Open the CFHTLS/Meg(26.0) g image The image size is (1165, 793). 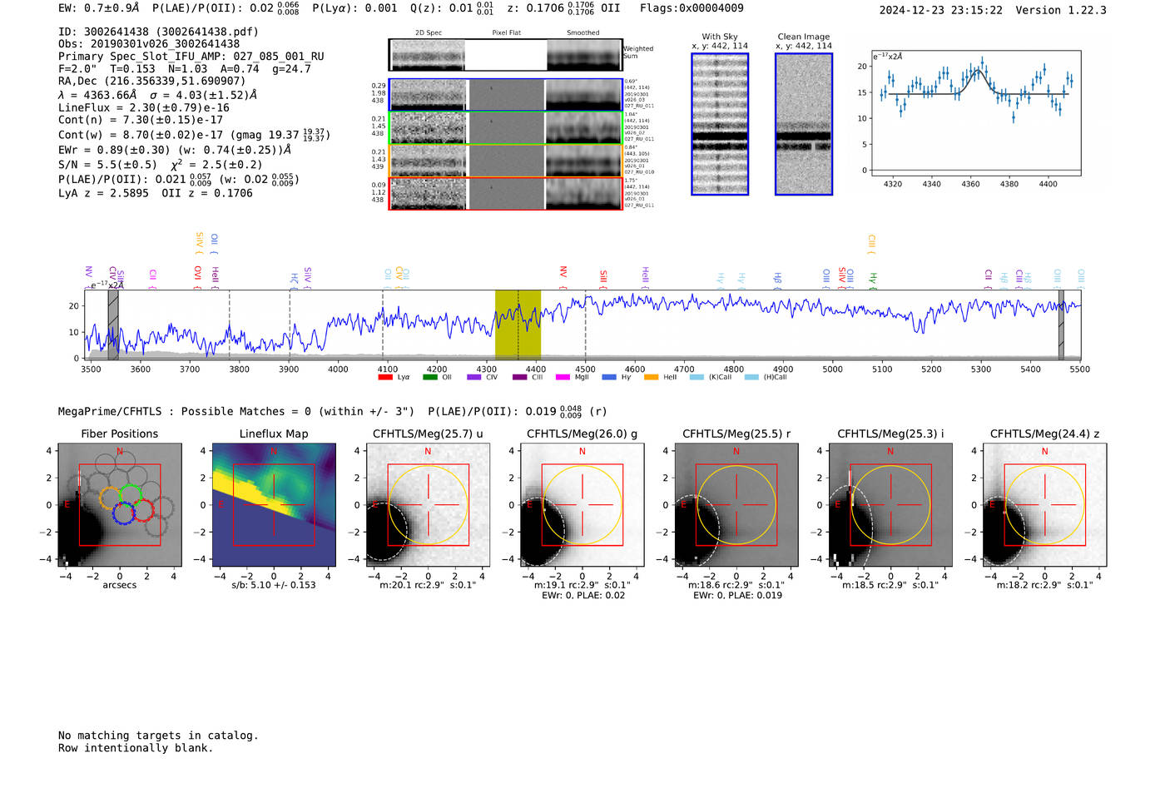click(582, 505)
